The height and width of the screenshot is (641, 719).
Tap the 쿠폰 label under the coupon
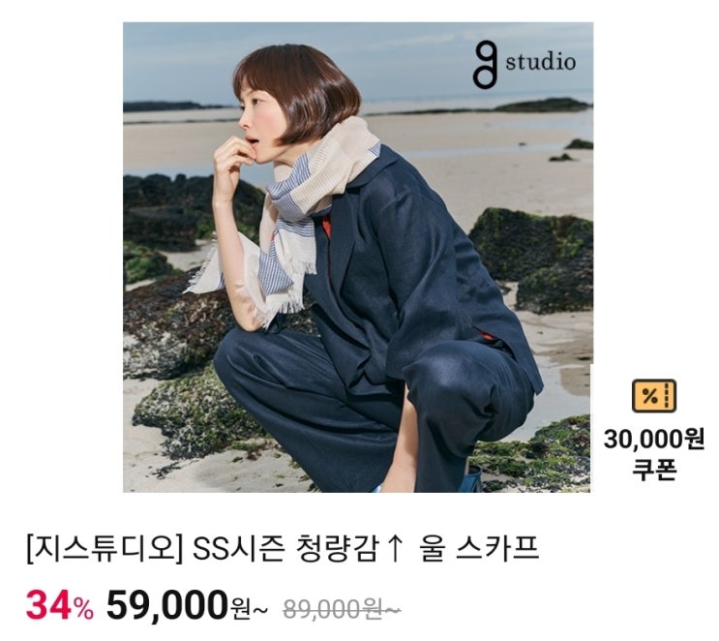point(654,469)
